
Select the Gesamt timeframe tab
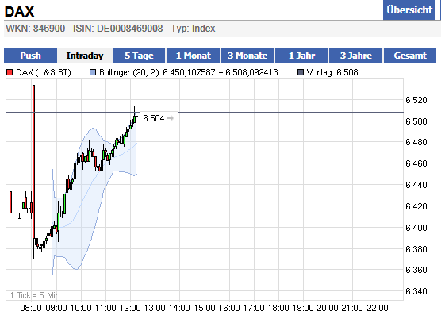coord(410,56)
